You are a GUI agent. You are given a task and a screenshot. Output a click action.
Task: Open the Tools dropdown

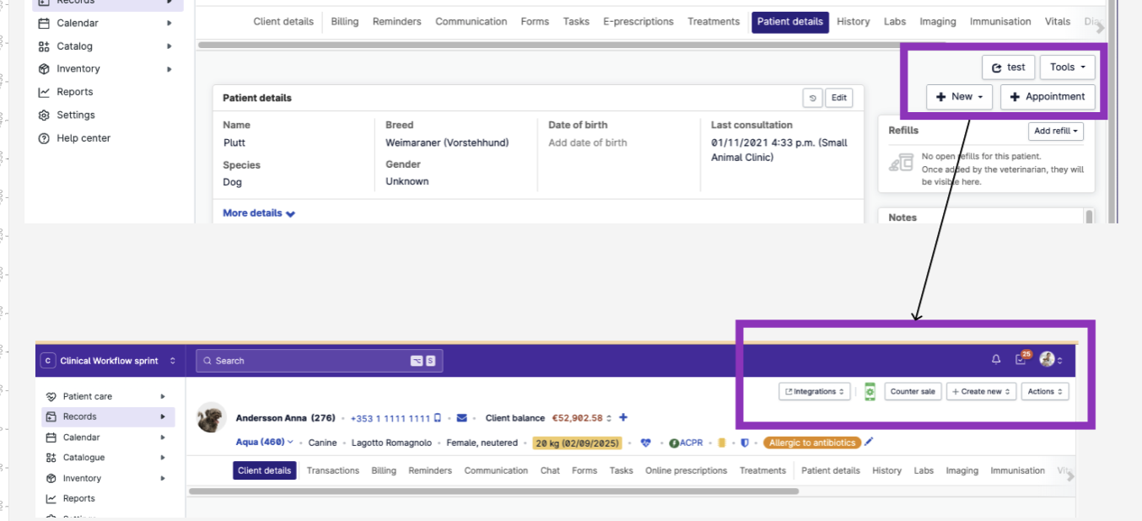click(1067, 67)
